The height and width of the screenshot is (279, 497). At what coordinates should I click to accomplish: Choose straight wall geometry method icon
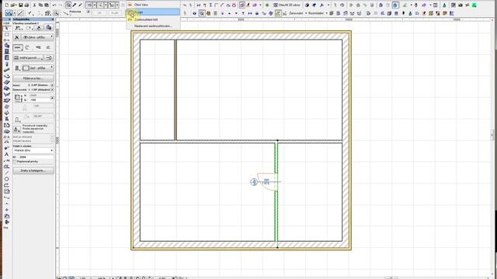pyautogui.click(x=18, y=47)
